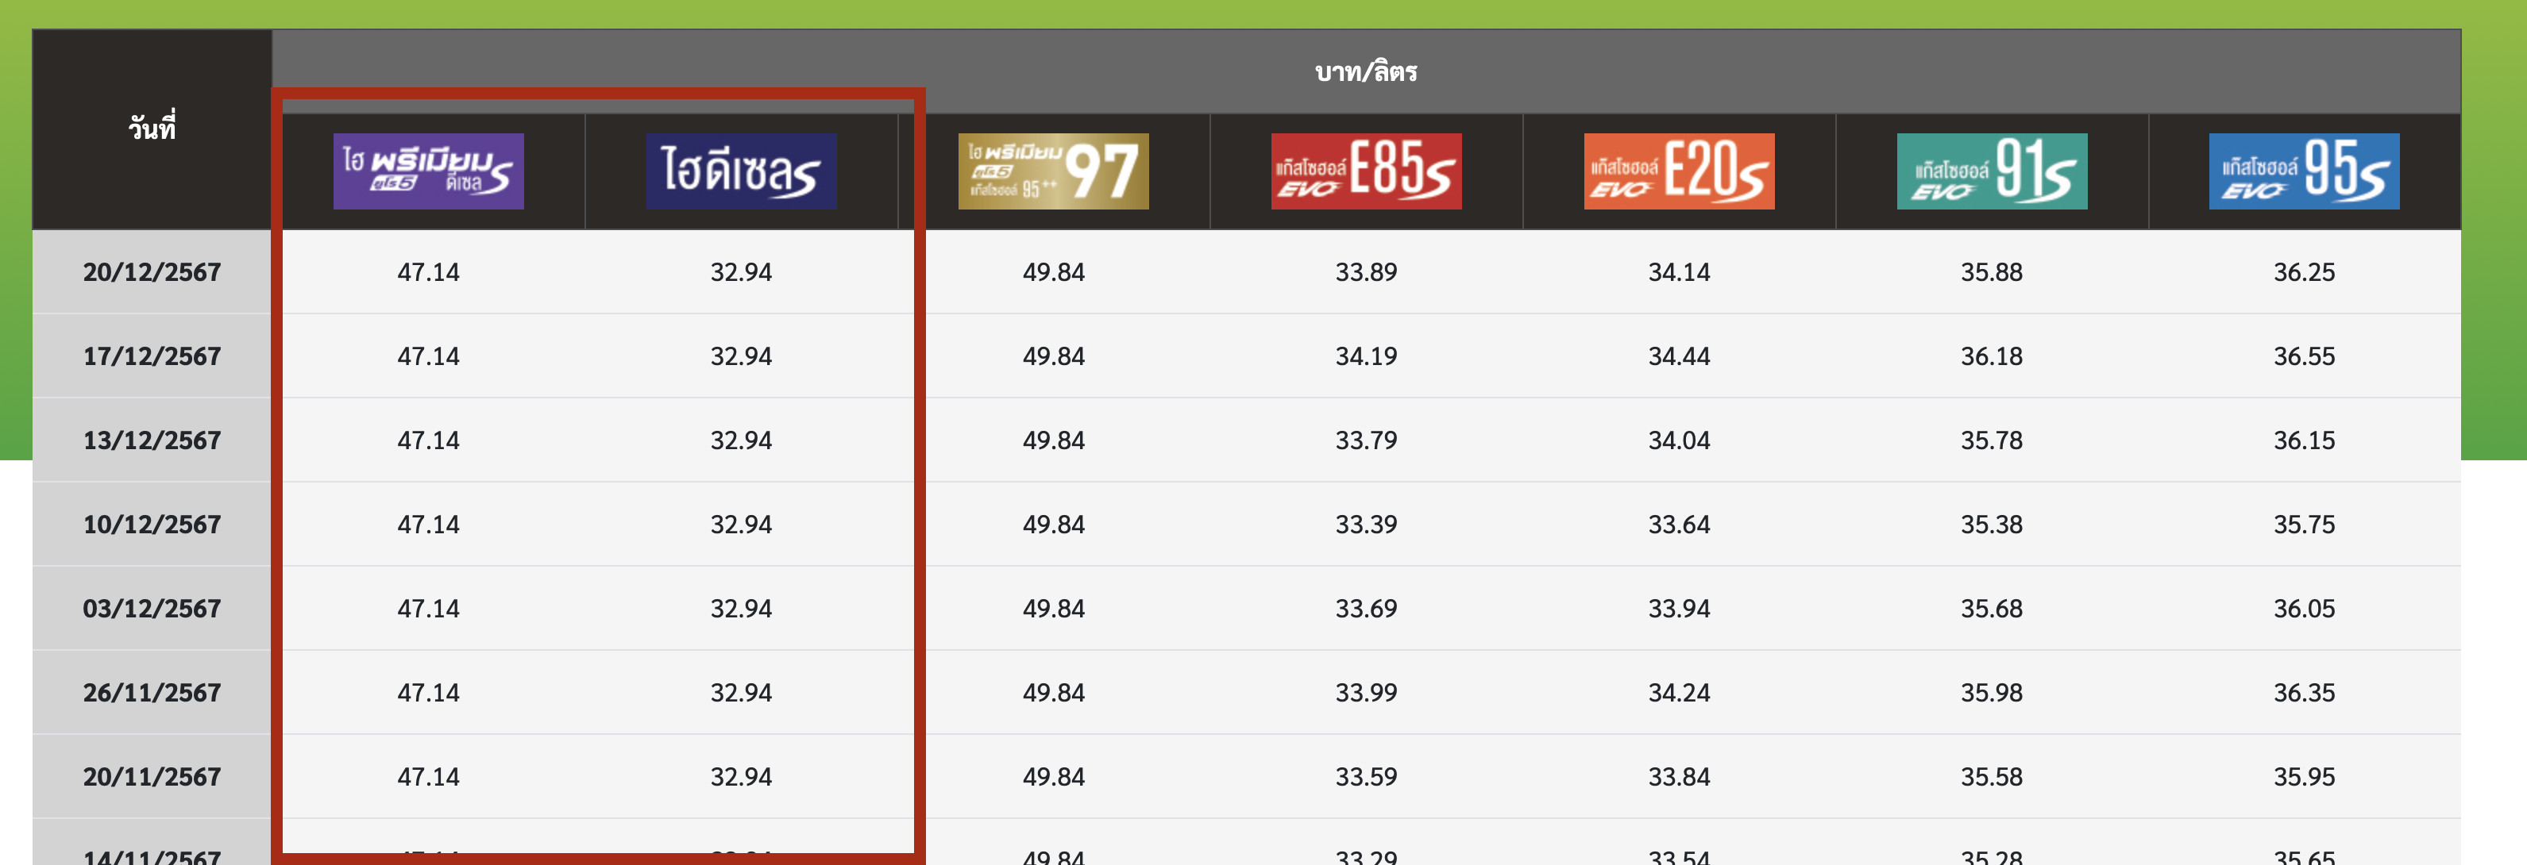Click E85 price 33.59
This screenshot has width=2527, height=865.
[1365, 777]
